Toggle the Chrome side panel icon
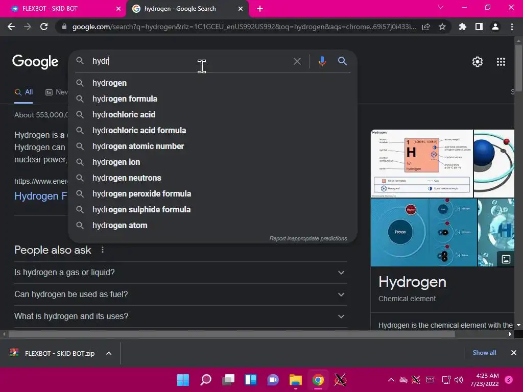 tap(479, 27)
